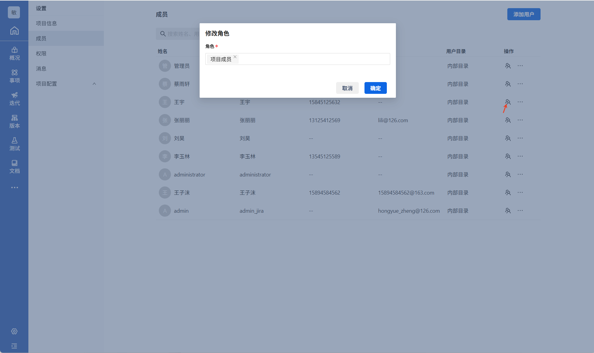
Task: Click modify role icon for 刘昊
Action: [x=508, y=138]
